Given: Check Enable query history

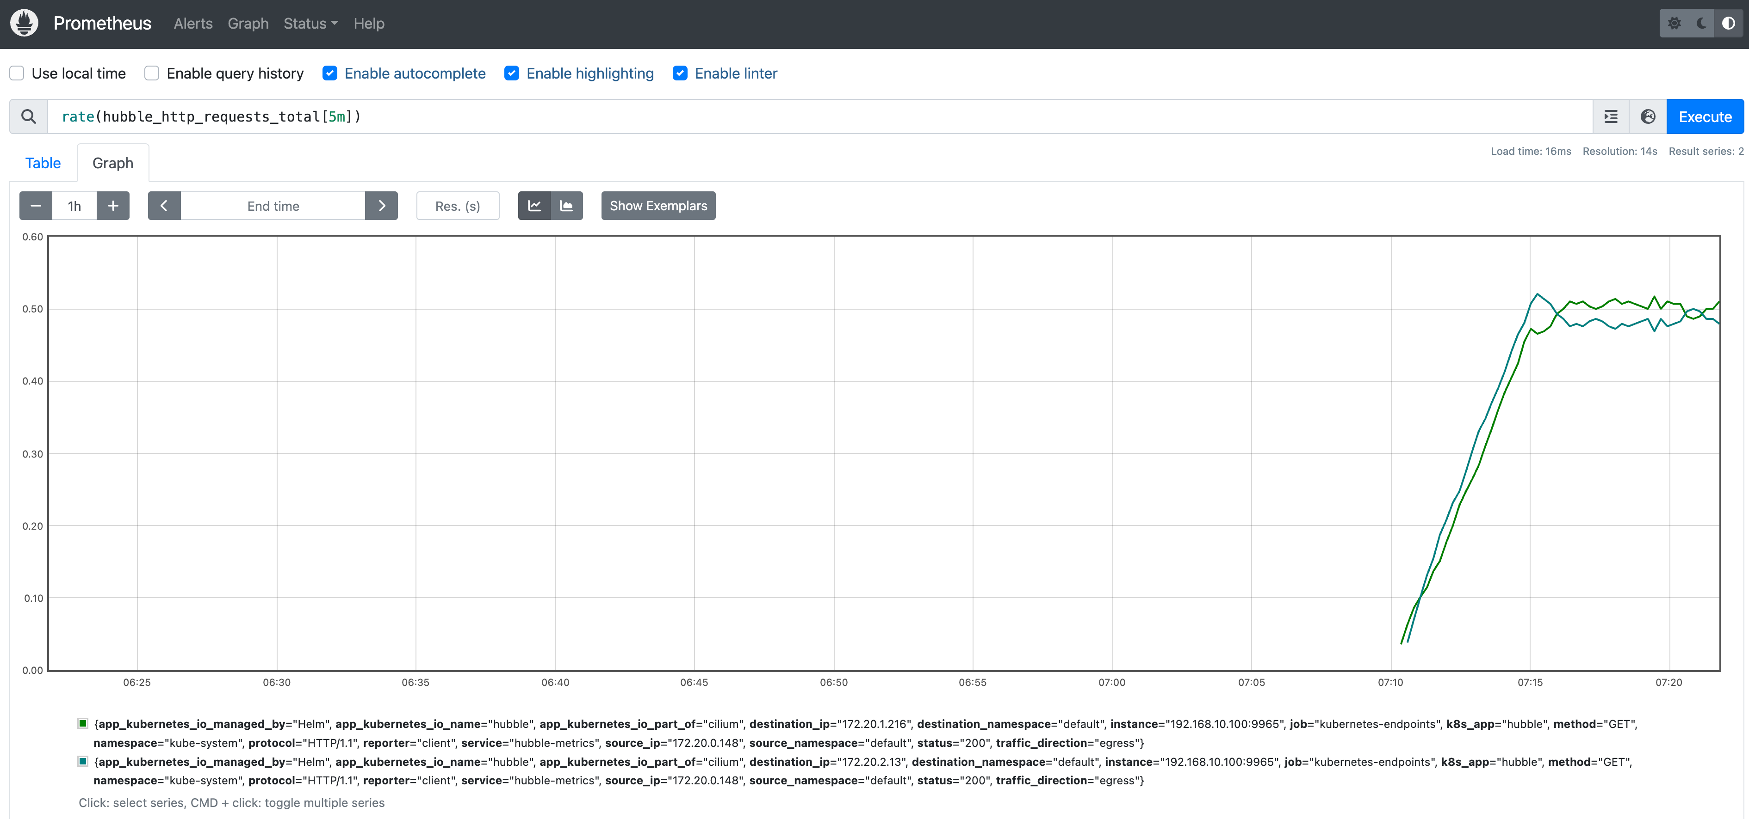Looking at the screenshot, I should point(152,73).
